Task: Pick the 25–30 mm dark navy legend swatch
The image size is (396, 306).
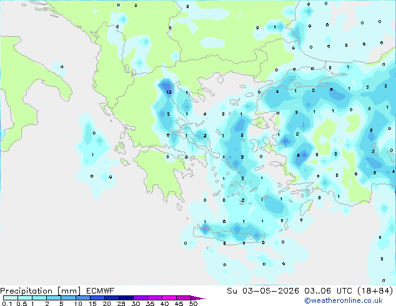Action: click(x=126, y=298)
